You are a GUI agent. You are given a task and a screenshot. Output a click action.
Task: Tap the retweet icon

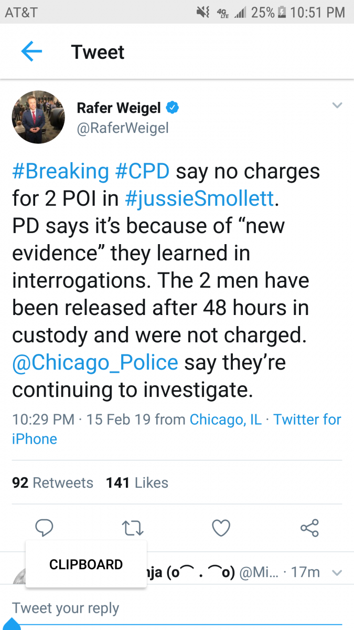point(132,528)
